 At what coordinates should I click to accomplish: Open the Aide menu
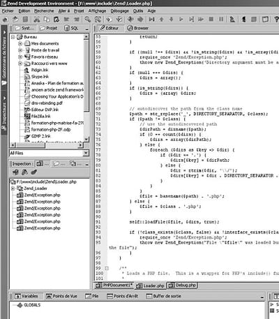(x=151, y=11)
